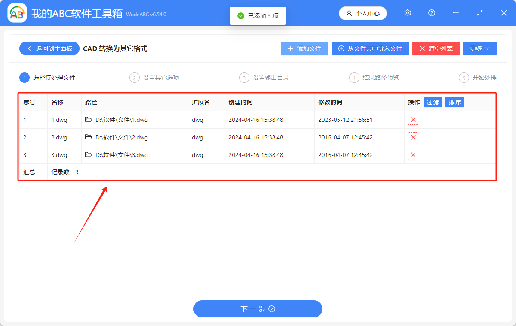
Task: Select the 2.dwg table row
Action: (x=215, y=137)
